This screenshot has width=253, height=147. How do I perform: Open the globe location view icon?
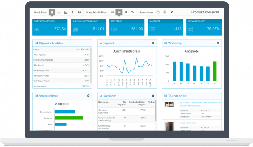pyautogui.click(x=80, y=12)
